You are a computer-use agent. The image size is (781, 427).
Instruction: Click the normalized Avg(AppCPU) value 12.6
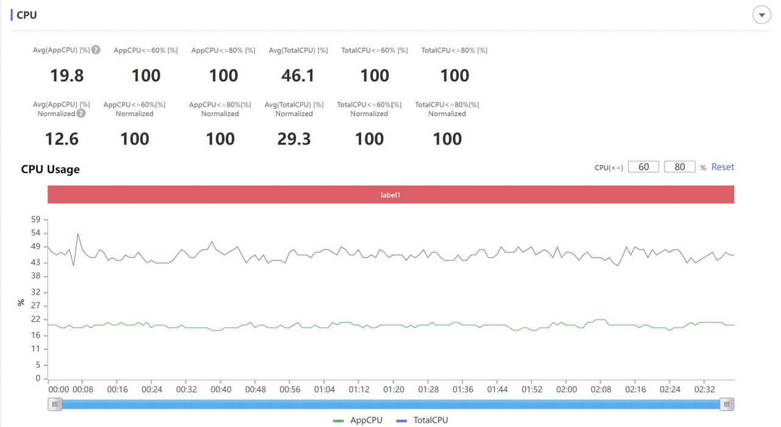coord(62,139)
